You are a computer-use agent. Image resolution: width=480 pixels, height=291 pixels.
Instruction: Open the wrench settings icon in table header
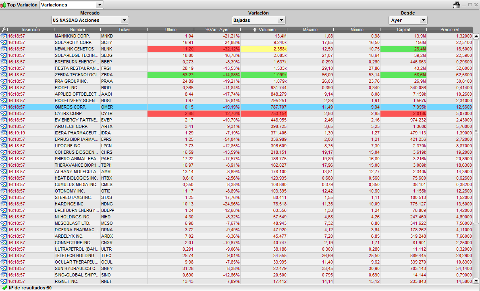pos(4,29)
